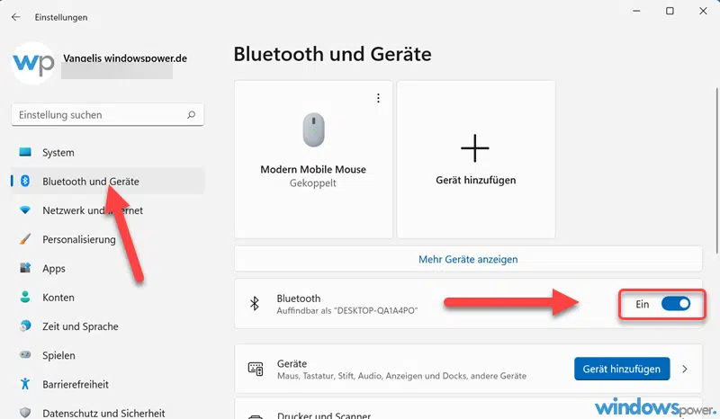Viewport: 720px width, 419px height.
Task: Click the Apps sidebar icon
Action: 25,268
